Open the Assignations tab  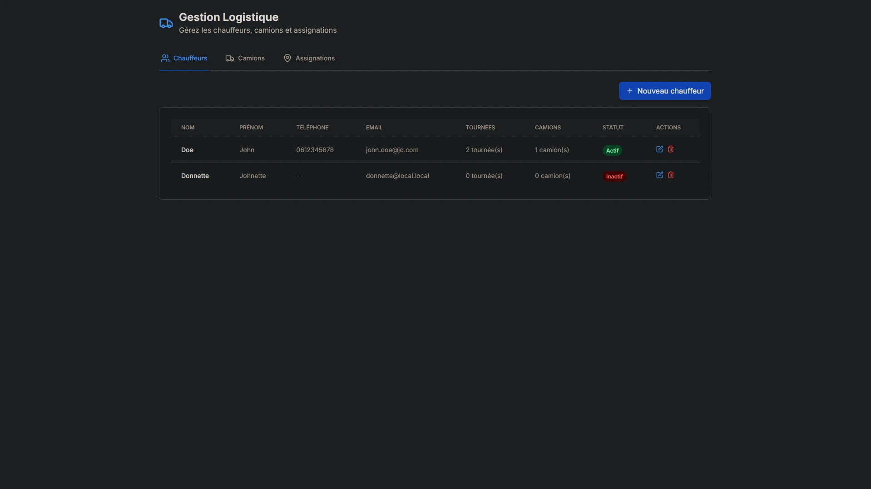point(309,58)
